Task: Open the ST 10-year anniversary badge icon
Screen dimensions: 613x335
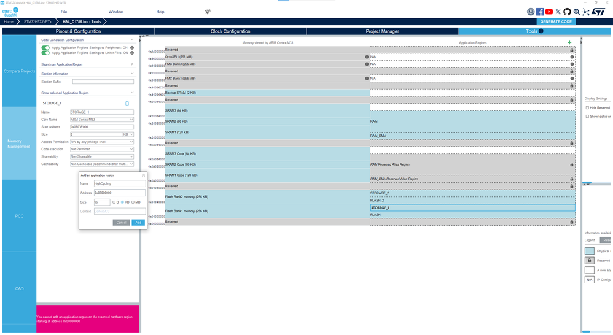Action: [531, 12]
